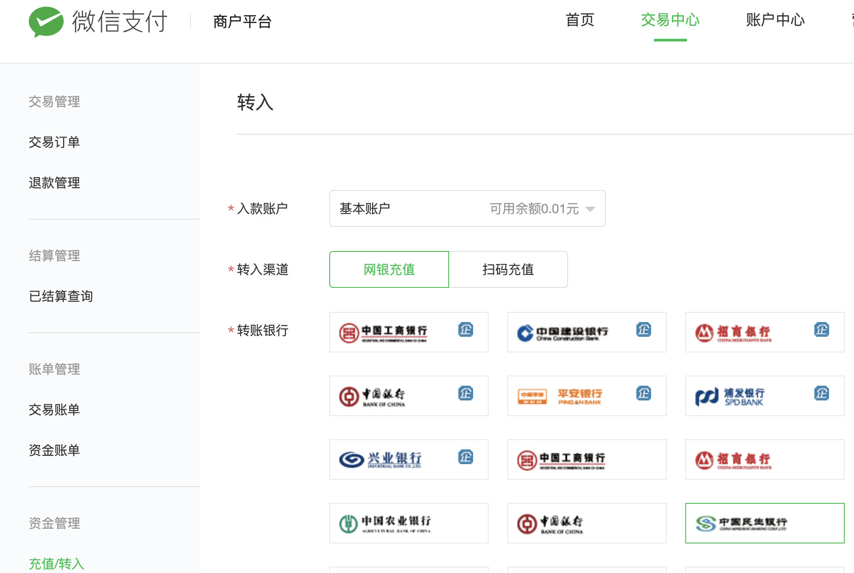The height and width of the screenshot is (573, 854).
Task: Switch to the 扫码充值 channel option
Action: pyautogui.click(x=508, y=269)
